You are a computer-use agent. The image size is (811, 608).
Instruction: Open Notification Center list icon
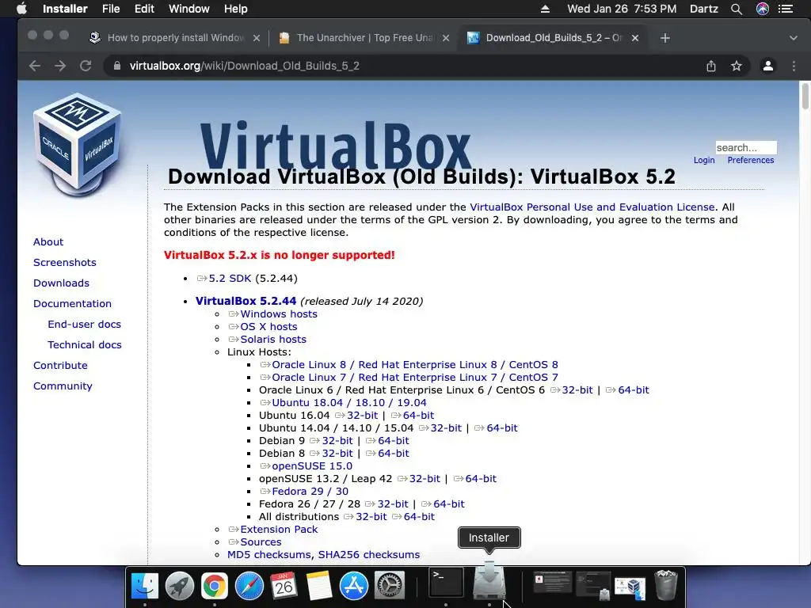786,9
